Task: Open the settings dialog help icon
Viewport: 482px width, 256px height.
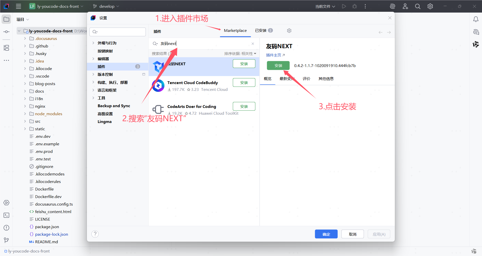Action: coord(95,234)
